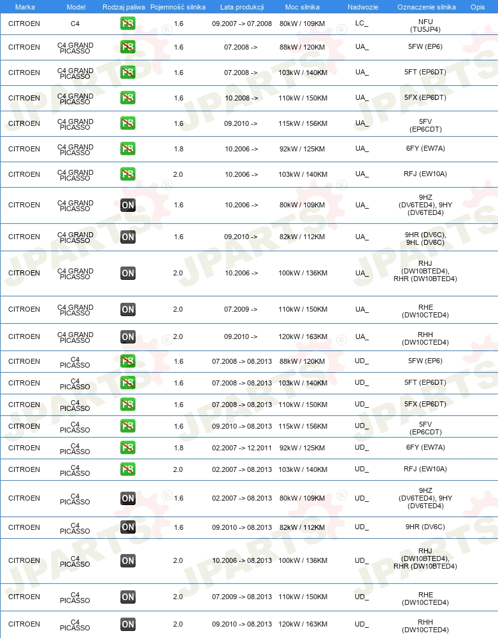
Task: Click the engine capacity 1.8 in the UA_ row
Action: [178, 149]
